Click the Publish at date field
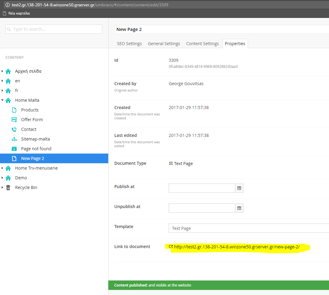329x295 pixels. tap(202, 188)
